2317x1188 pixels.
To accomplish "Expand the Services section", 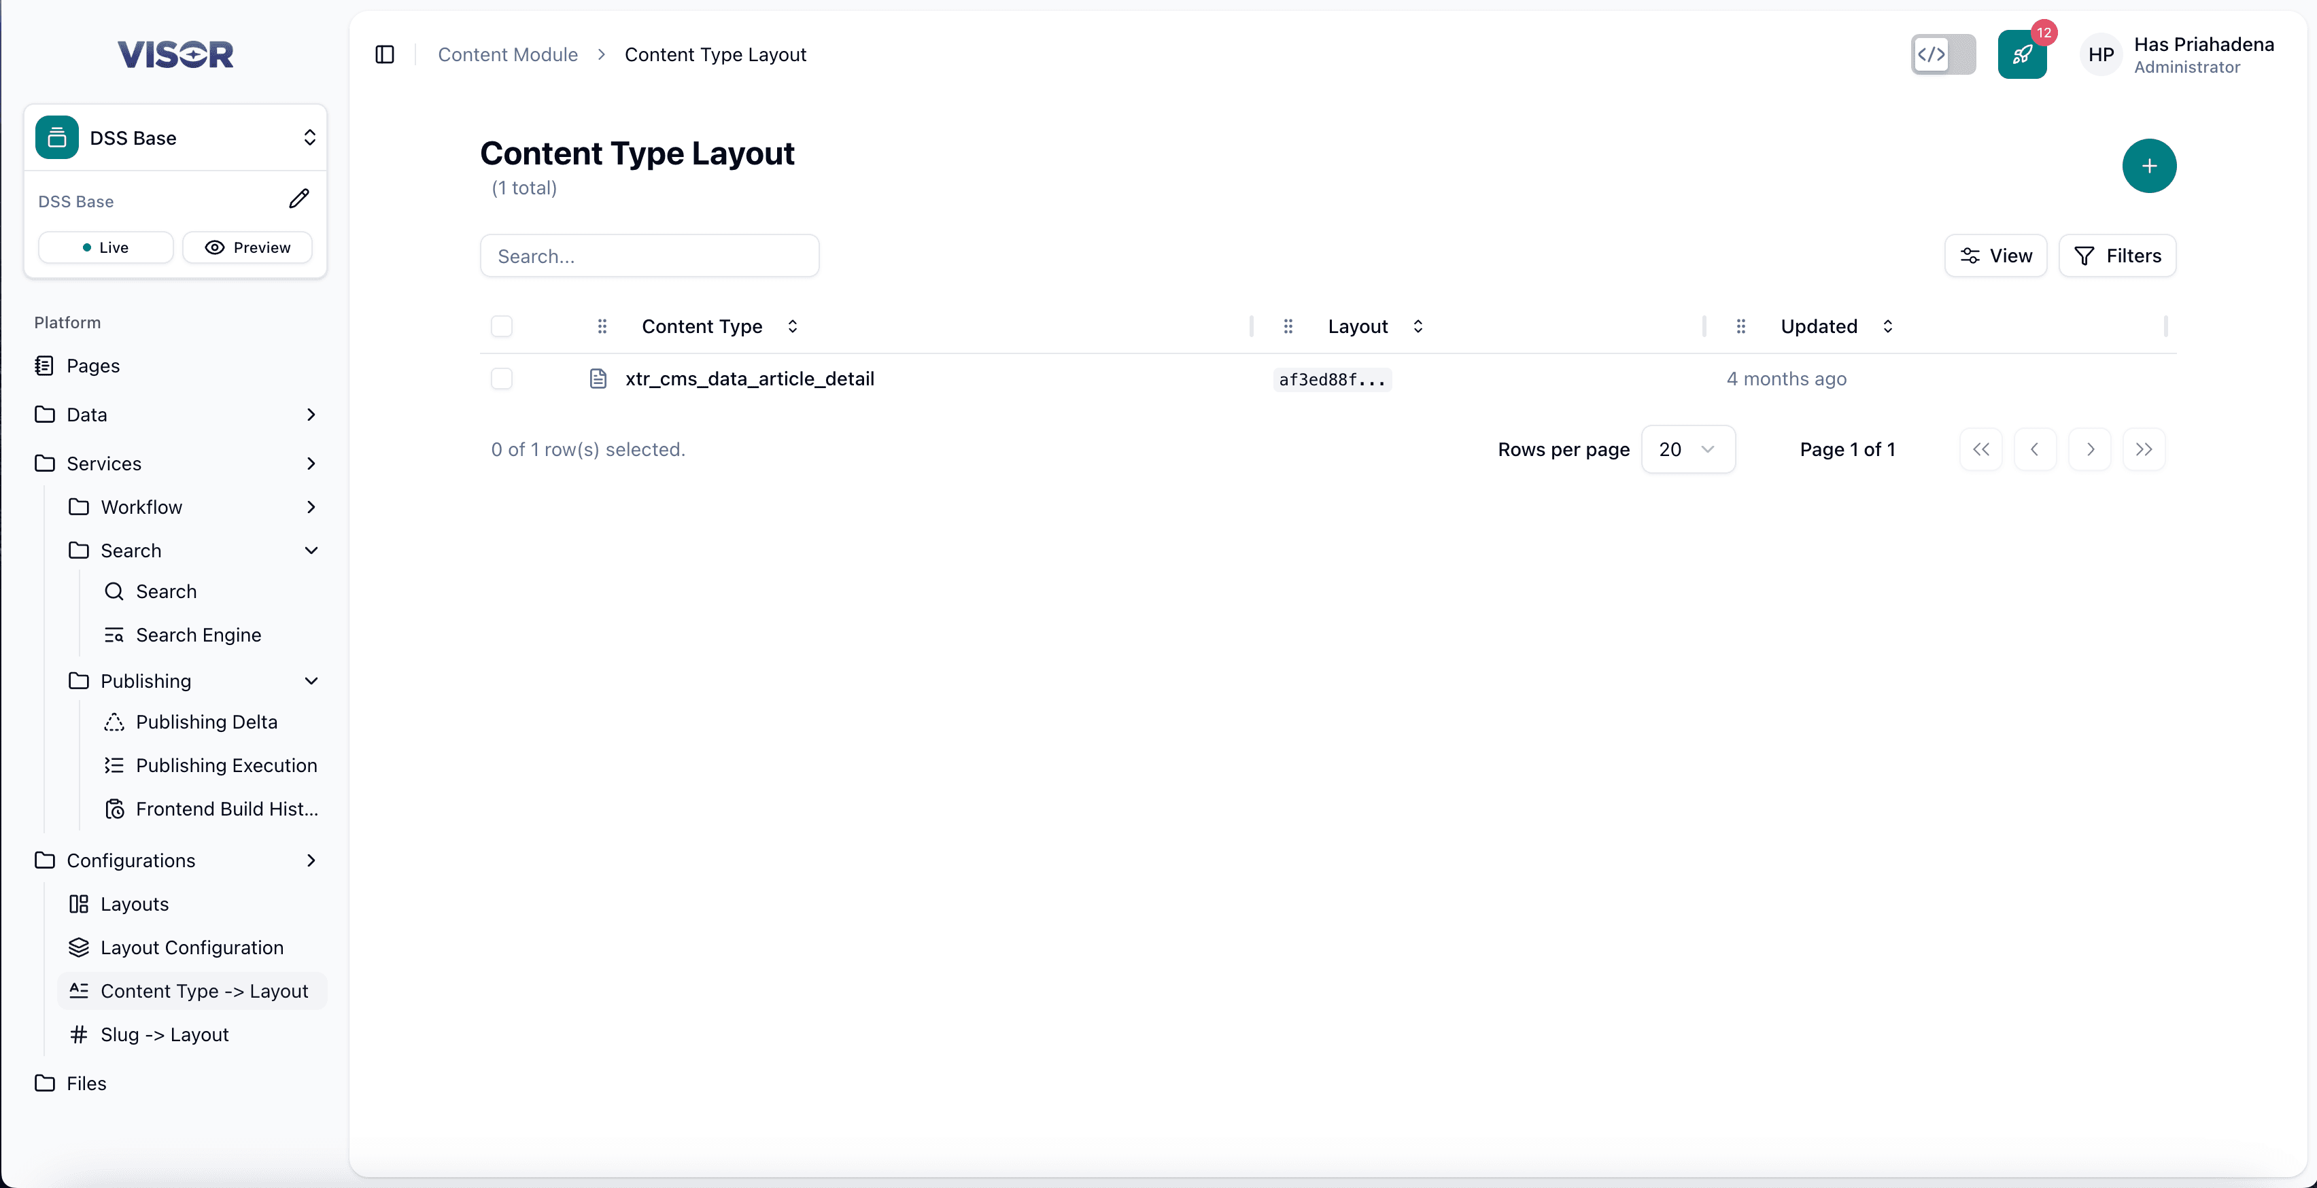I will [175, 464].
